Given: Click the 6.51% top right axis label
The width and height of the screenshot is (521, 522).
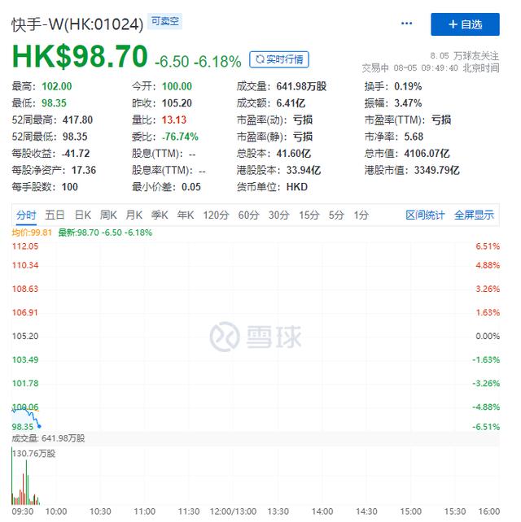Looking at the screenshot, I should (488, 246).
